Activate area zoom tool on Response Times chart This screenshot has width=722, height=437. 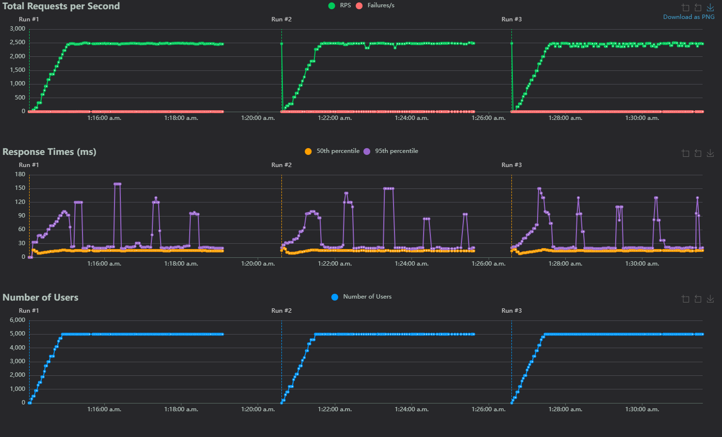point(686,153)
